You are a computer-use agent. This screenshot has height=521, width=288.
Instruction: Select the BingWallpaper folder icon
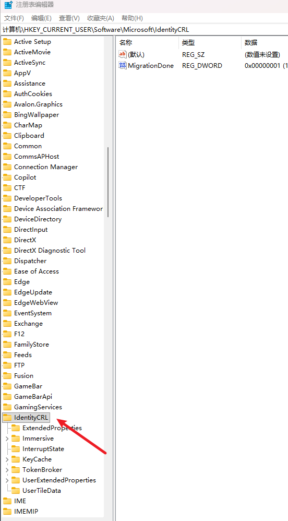(7, 115)
